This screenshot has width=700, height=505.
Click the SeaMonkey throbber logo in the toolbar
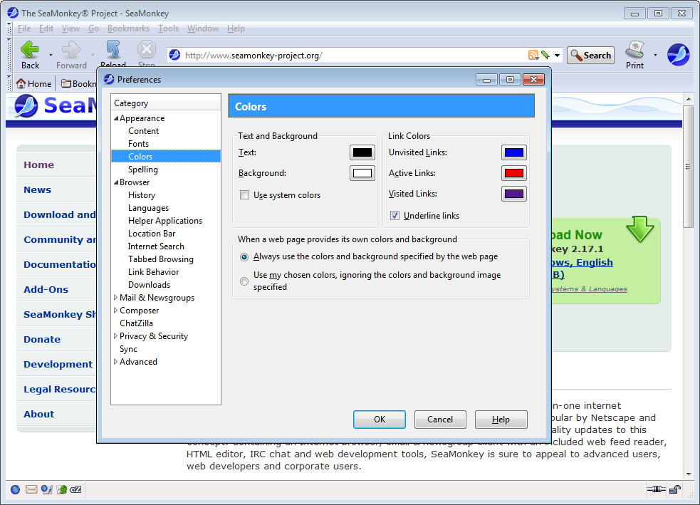coord(678,55)
